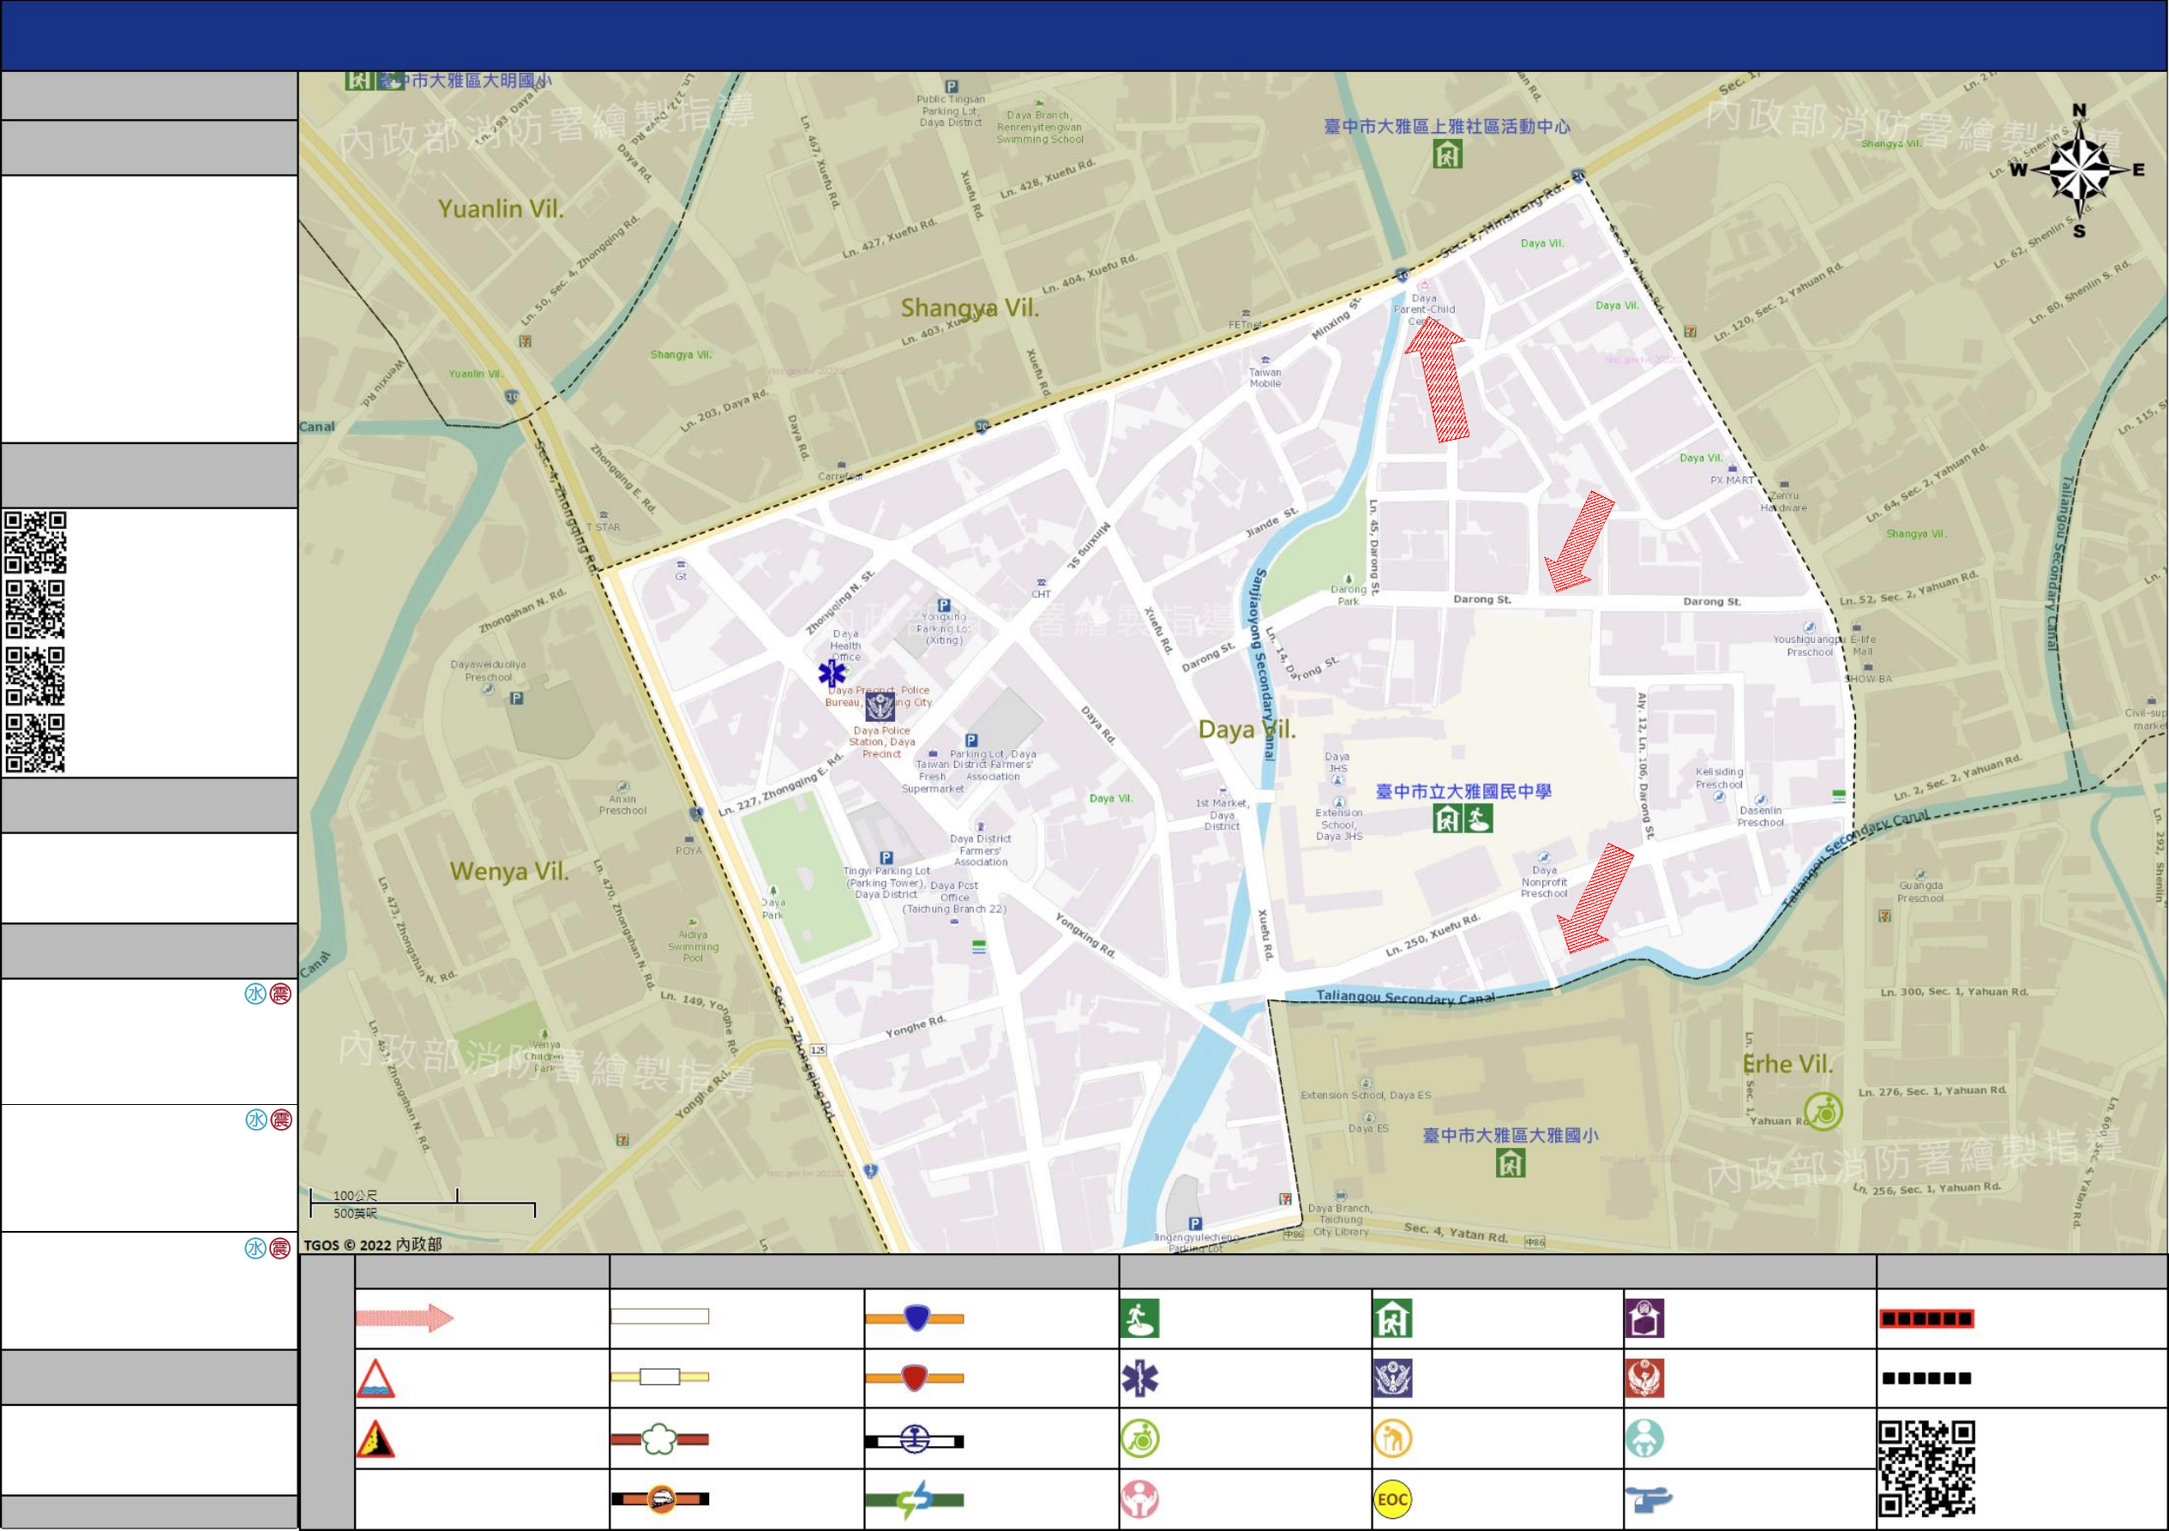Viewport: 2169px width, 1531px height.
Task: Click the TGOS © 2022 內政部 attribution
Action: pyautogui.click(x=372, y=1245)
